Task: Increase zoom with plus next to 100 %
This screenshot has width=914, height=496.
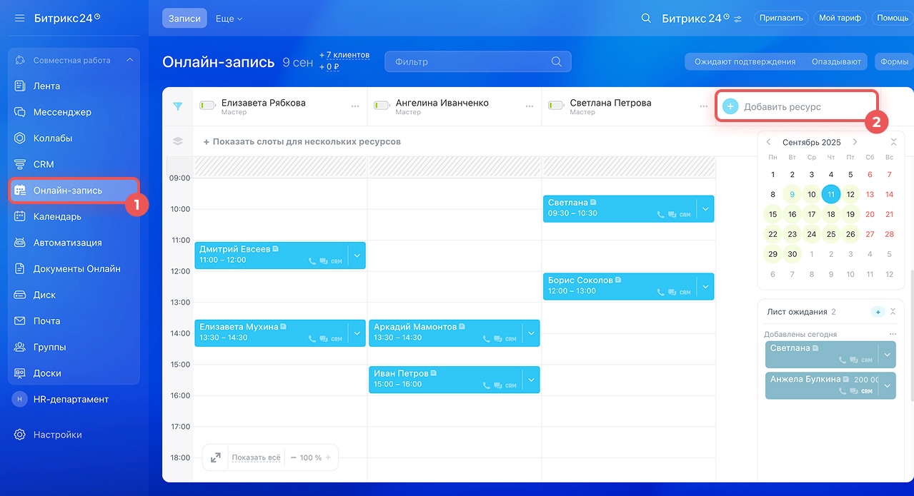Action: (328, 457)
